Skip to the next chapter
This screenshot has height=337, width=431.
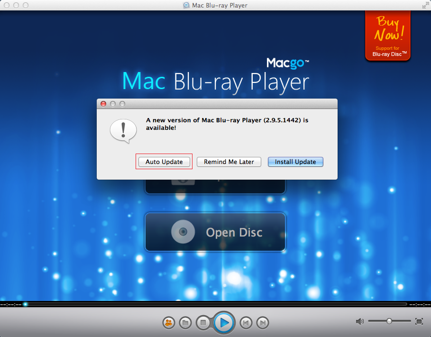[263, 323]
